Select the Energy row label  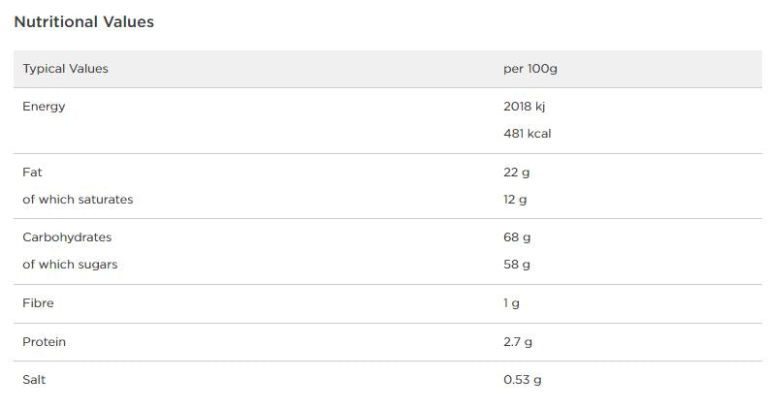pos(44,107)
